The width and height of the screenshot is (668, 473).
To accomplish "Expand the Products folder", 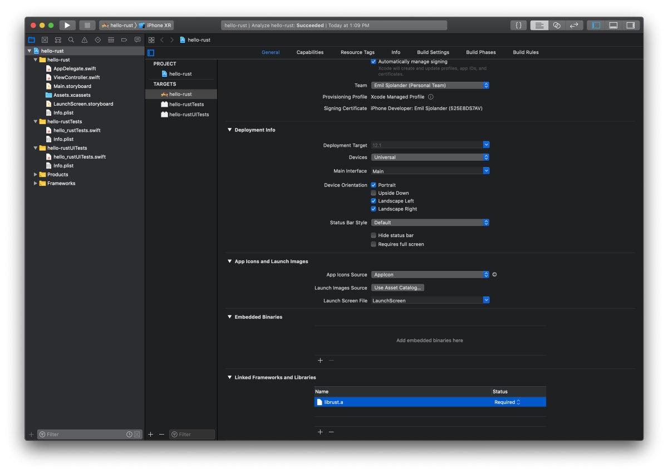I will (x=36, y=175).
